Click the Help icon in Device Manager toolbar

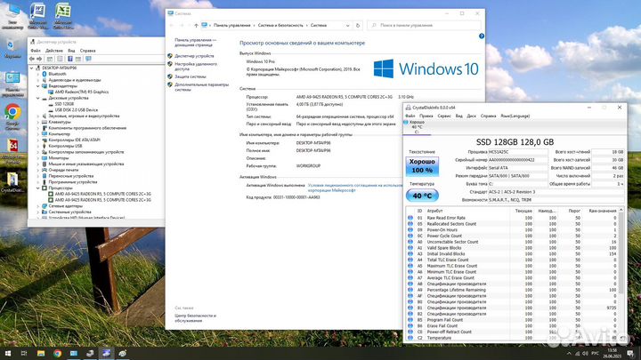70,59
